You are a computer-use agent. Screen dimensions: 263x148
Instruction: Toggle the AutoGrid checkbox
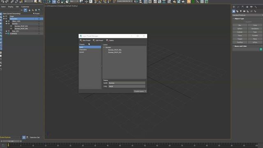[x=249, y=22]
